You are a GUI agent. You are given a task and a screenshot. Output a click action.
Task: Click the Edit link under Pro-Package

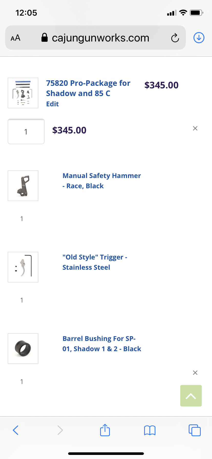pos(52,104)
